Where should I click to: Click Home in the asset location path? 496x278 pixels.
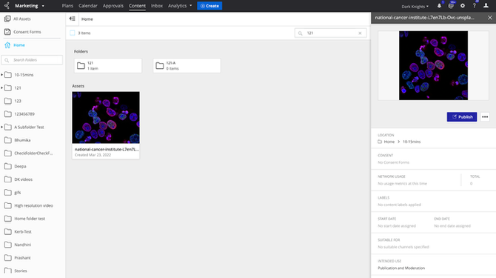(389, 142)
